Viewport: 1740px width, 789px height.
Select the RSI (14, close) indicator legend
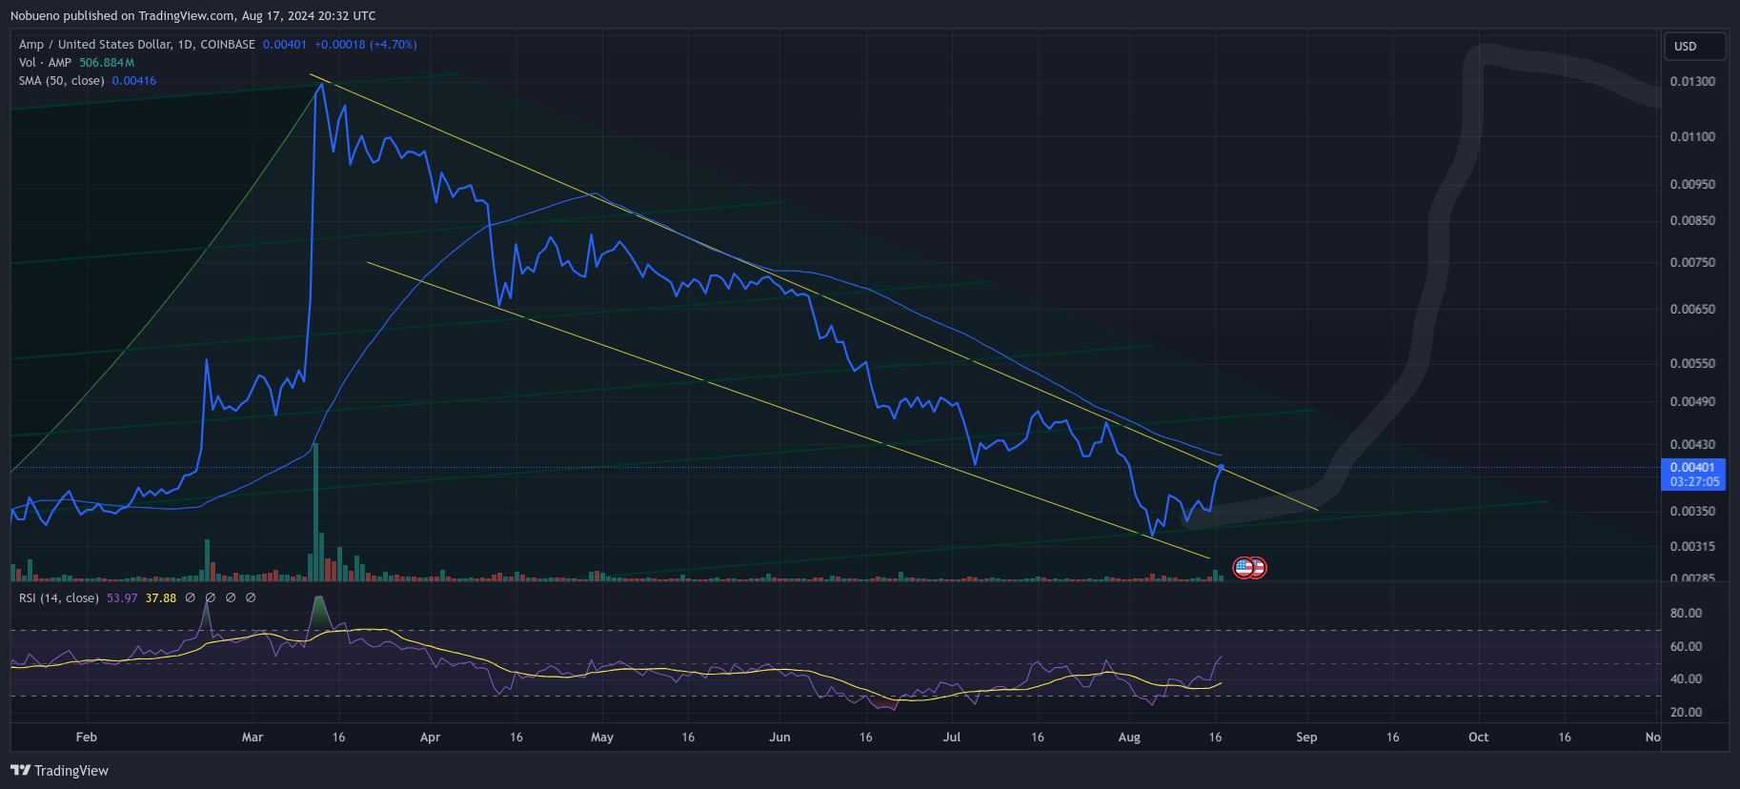point(59,597)
